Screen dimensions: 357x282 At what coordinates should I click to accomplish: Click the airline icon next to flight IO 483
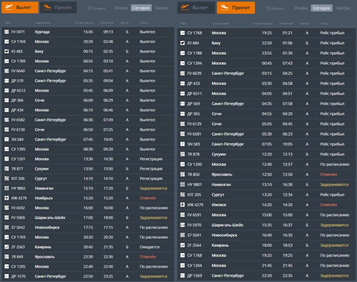coord(7,51)
